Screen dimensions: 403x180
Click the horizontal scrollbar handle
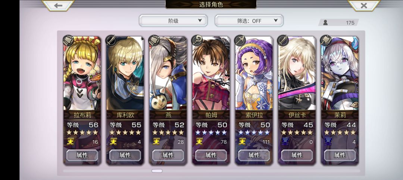[157, 171]
